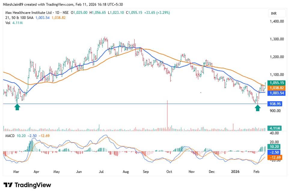Click the 20.00 MACD axis label
The height and width of the screenshot is (194, 290).
274,142
